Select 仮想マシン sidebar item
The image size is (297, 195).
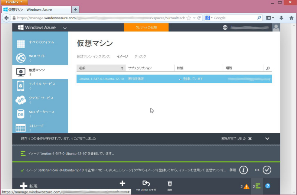40,72
